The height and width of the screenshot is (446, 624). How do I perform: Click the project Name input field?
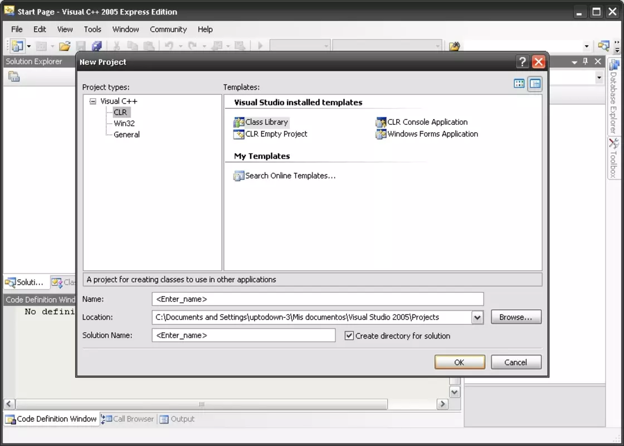click(x=318, y=299)
